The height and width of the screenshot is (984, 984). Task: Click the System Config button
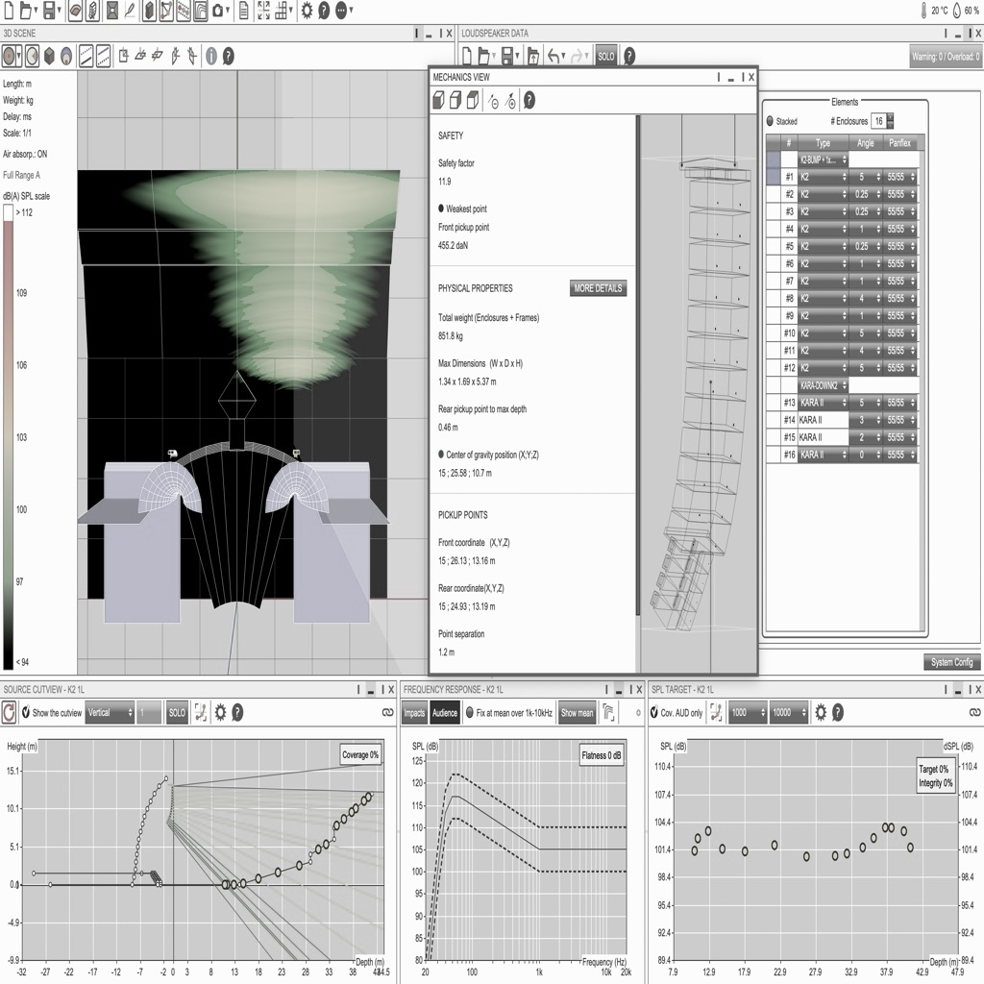click(x=951, y=662)
